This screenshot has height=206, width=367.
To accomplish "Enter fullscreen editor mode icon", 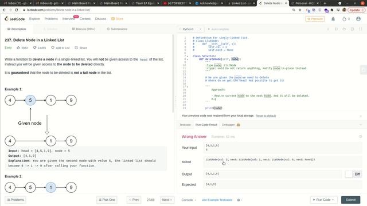I will (361, 29).
